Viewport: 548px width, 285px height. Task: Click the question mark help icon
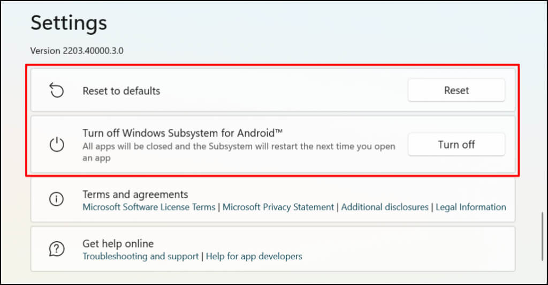56,249
